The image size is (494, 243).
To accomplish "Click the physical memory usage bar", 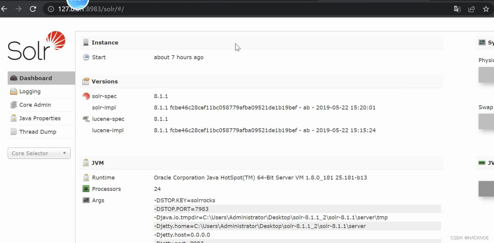I will pos(486,74).
